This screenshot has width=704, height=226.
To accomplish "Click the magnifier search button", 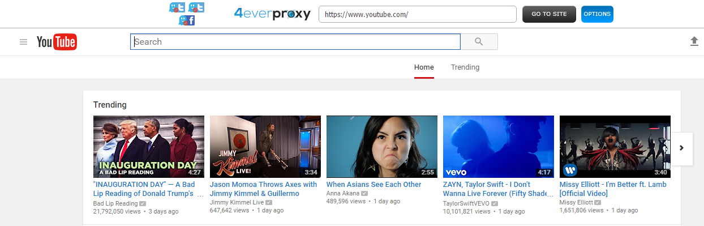I will (479, 42).
